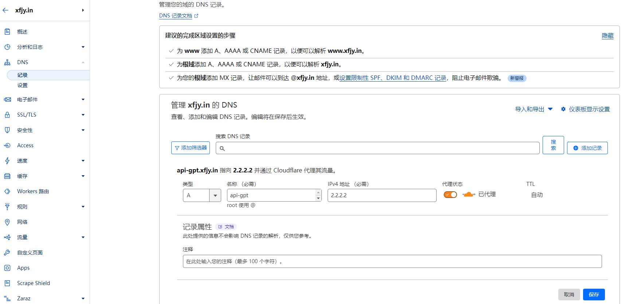Click the 电子邮件 envelope icon
Image resolution: width=637 pixels, height=304 pixels.
[x=7, y=100]
